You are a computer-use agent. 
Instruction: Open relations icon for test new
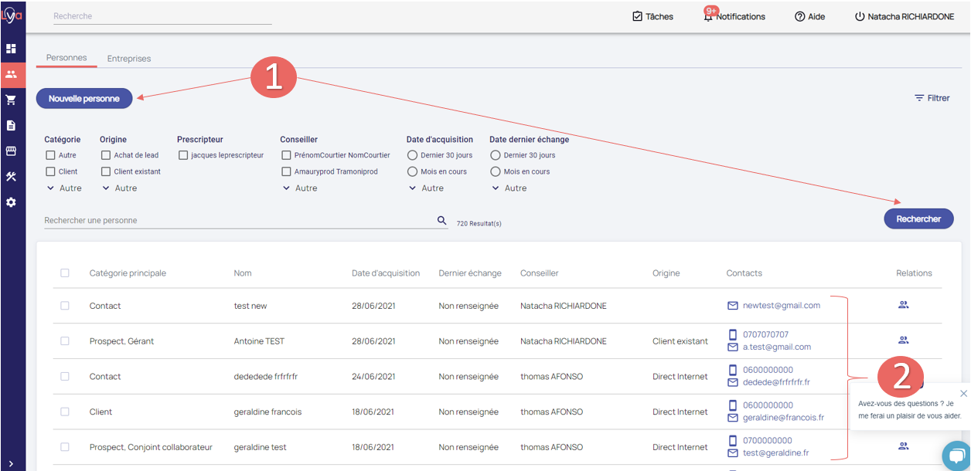pos(903,305)
